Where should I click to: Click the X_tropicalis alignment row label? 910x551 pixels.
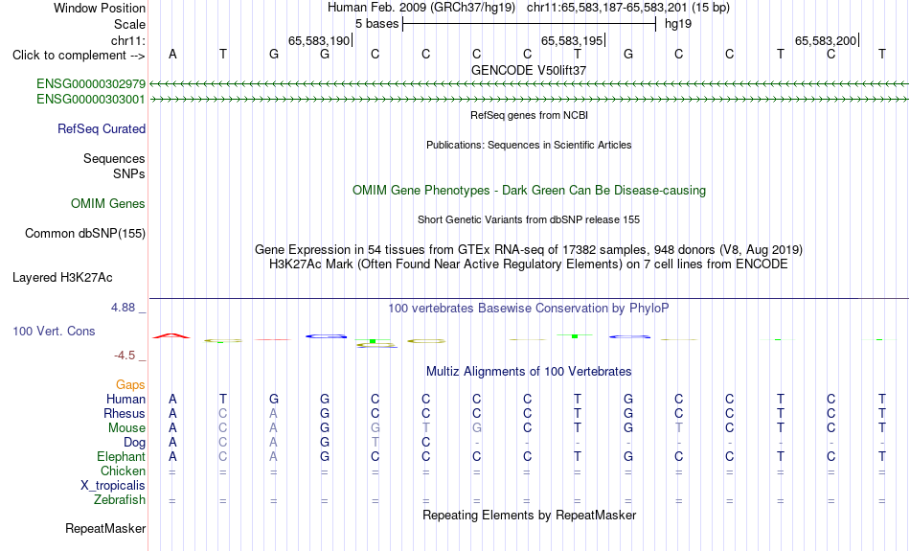(113, 486)
